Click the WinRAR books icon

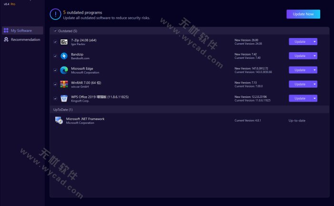click(64, 84)
